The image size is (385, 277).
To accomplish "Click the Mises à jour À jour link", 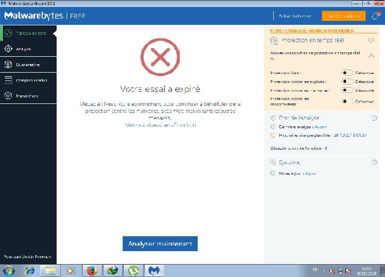I will point(310,173).
